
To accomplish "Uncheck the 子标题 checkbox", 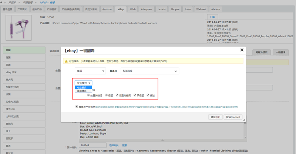I will tap(135, 95).
